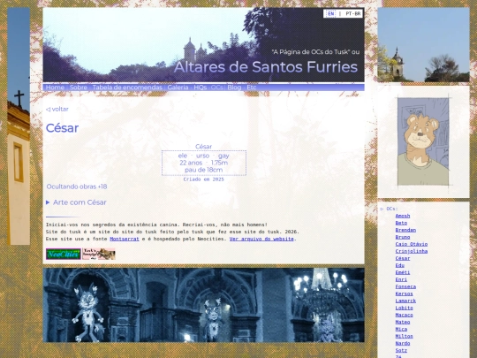The image size is (477, 358).
Task: Open the Fonseca character link
Action: coord(405,286)
